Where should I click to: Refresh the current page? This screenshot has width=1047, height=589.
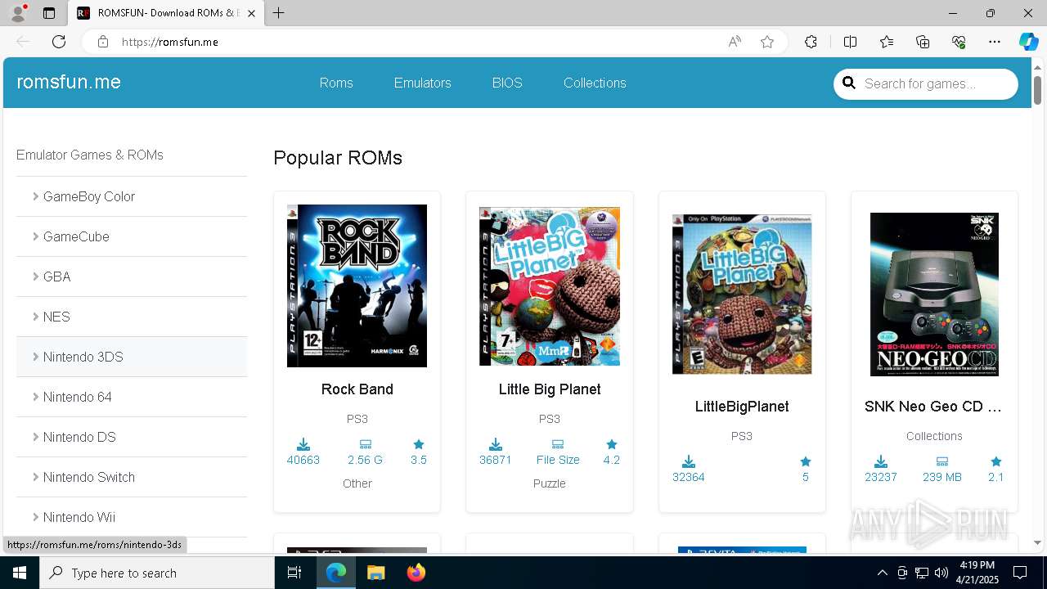pyautogui.click(x=59, y=42)
